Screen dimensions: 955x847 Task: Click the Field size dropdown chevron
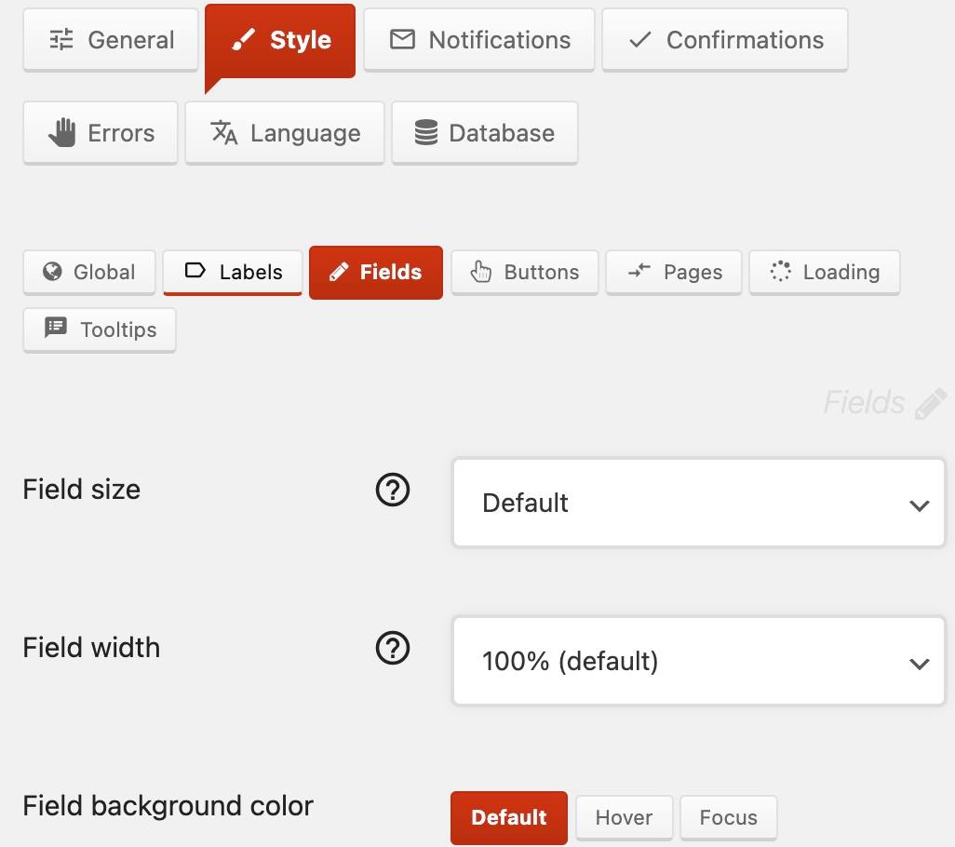tap(919, 505)
